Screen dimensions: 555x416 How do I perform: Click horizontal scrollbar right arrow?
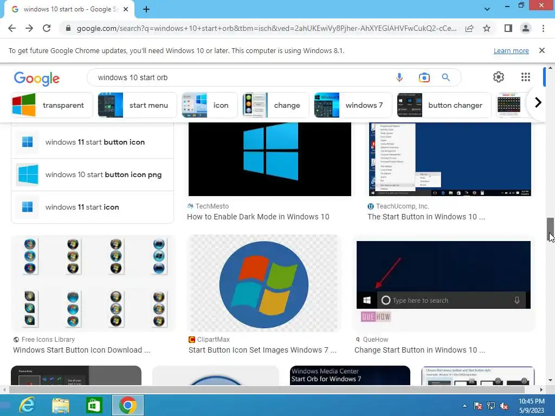tap(541, 390)
